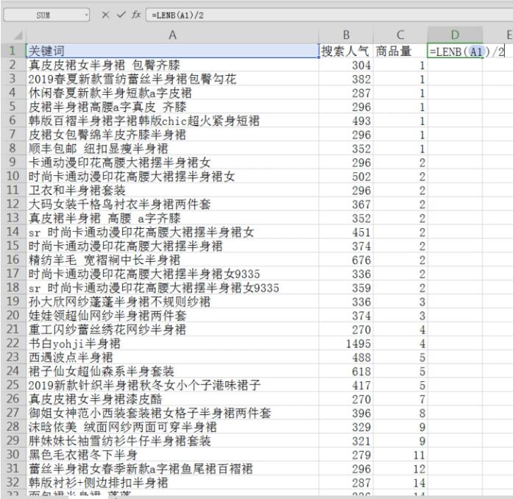
Task: Click cell 沫晗依美 绒面网纱两面可穿半身裙
Action: point(172,427)
